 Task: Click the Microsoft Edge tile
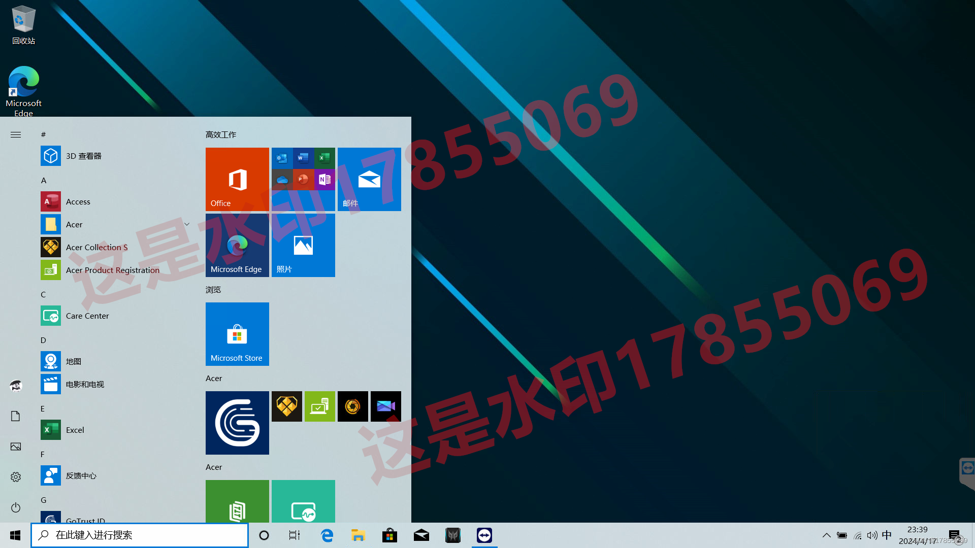pyautogui.click(x=237, y=245)
